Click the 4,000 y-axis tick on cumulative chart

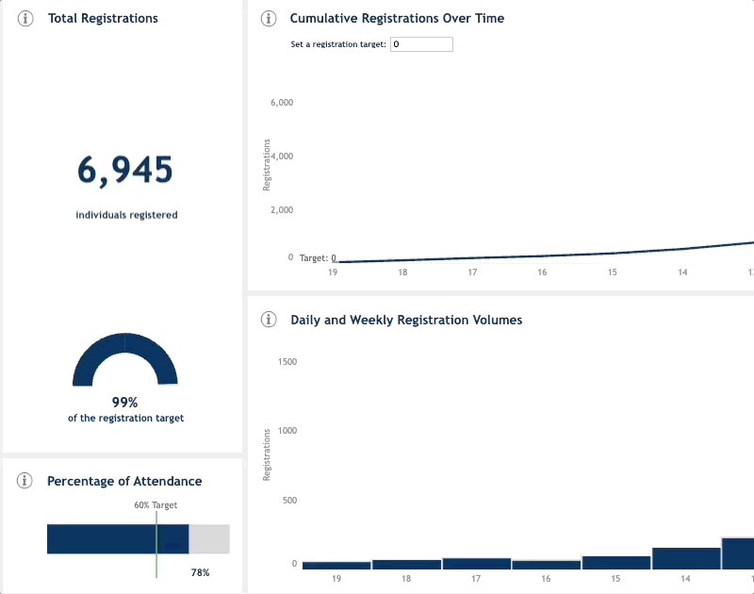pos(282,156)
